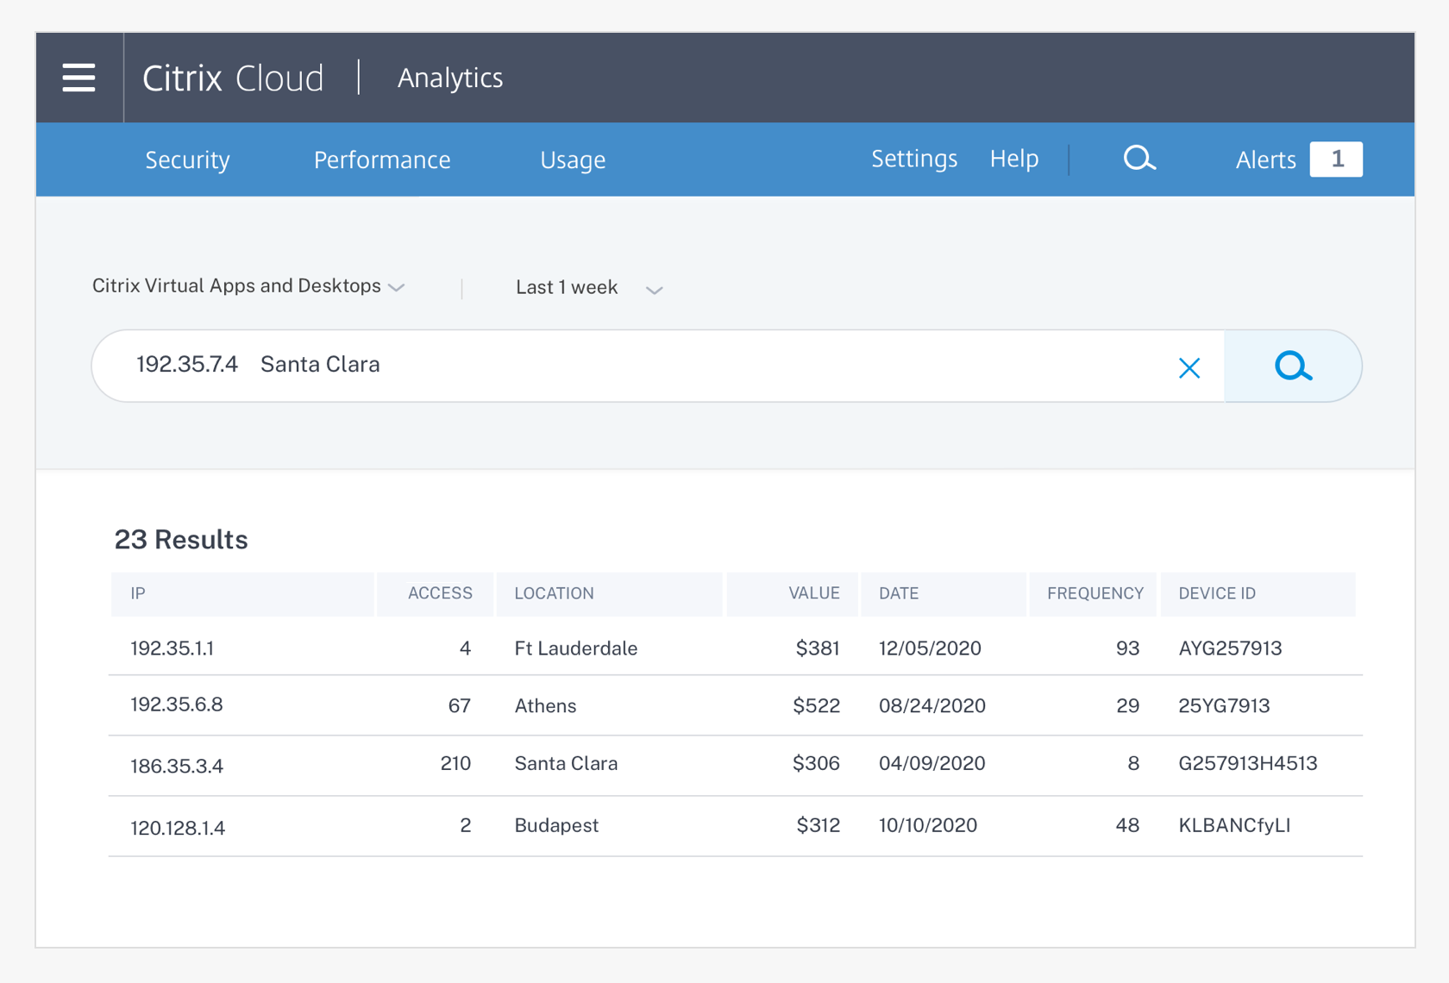Click the access count 210

pos(455,763)
